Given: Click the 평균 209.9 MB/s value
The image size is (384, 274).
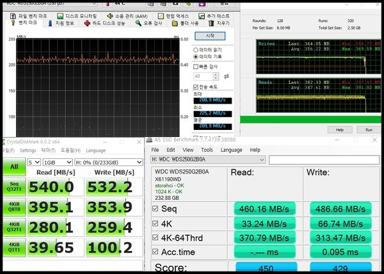Looking at the screenshot, I should (212, 126).
